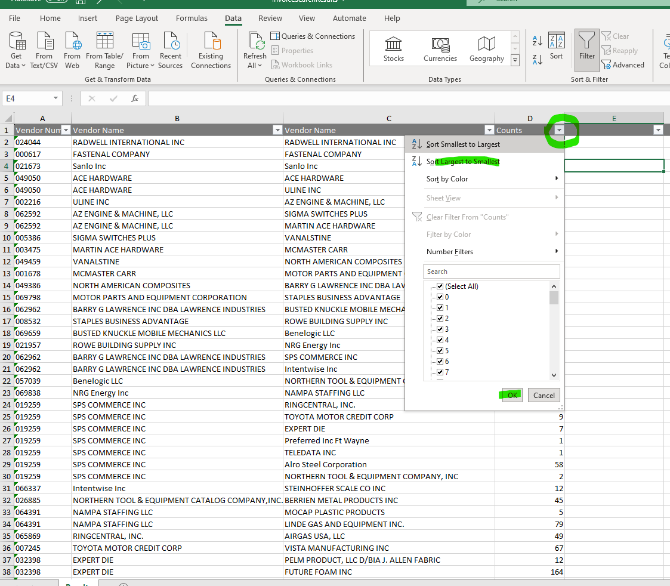Click OK in the filter menu
The width and height of the screenshot is (670, 586).
click(x=512, y=396)
